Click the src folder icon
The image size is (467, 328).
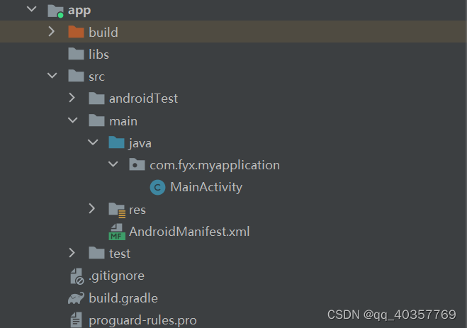[76, 76]
